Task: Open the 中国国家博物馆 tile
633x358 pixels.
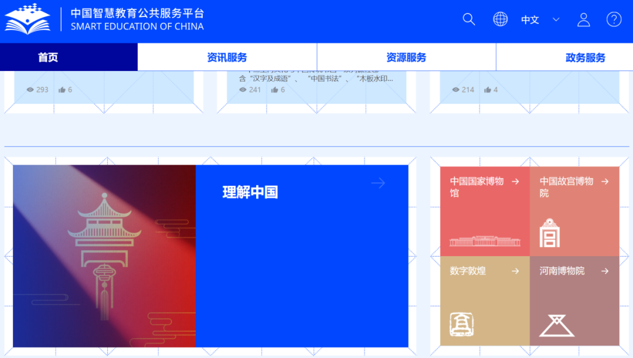Action: 485,211
